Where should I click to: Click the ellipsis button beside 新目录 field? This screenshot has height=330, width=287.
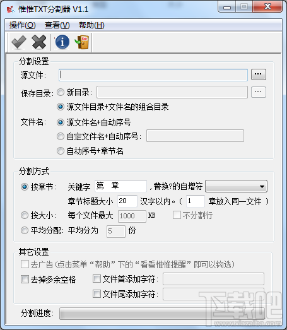(259, 92)
